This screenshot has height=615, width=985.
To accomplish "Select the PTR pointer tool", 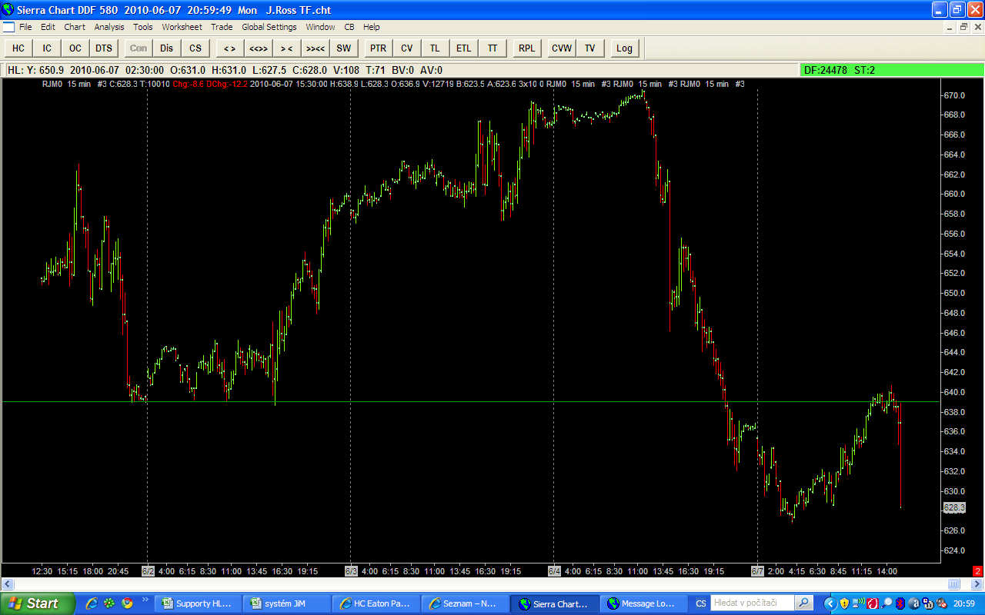I will pyautogui.click(x=378, y=48).
